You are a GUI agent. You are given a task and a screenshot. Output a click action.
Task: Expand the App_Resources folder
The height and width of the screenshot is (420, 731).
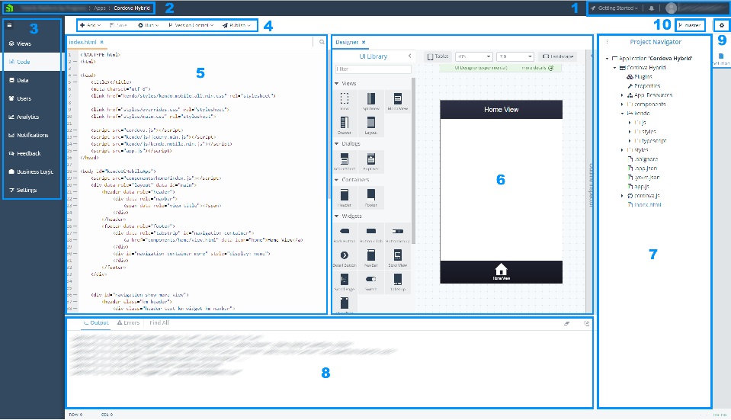click(623, 95)
